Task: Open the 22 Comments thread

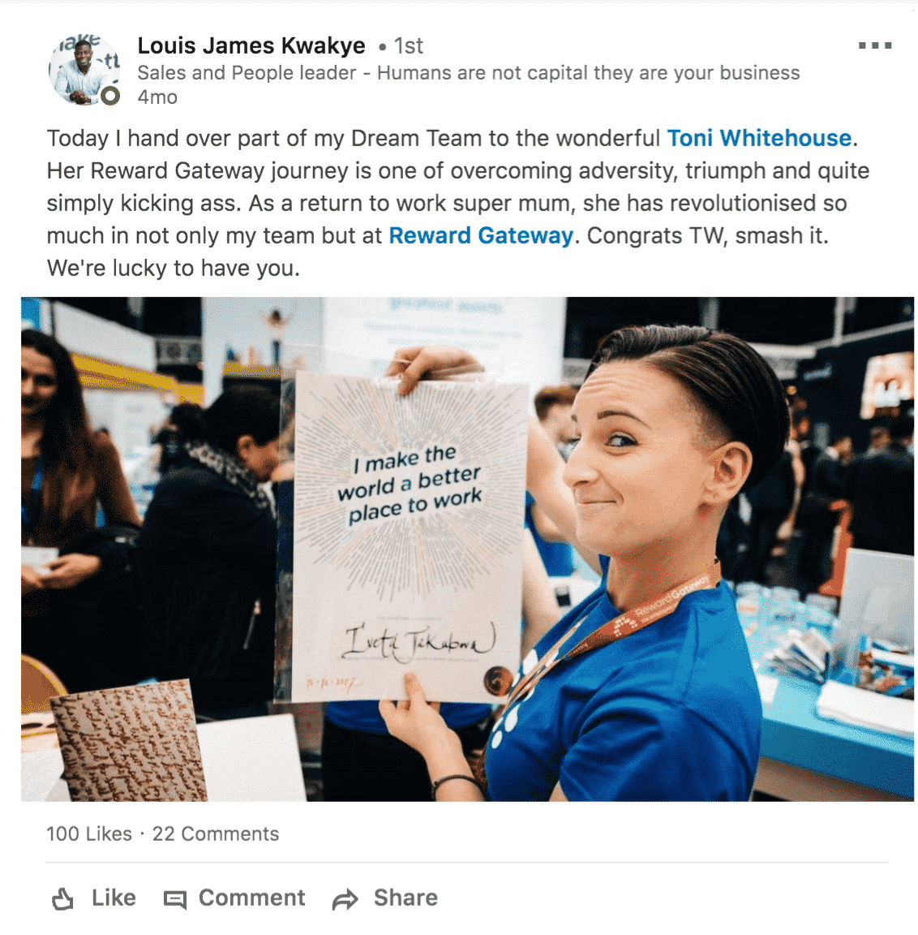Action: coord(216,834)
